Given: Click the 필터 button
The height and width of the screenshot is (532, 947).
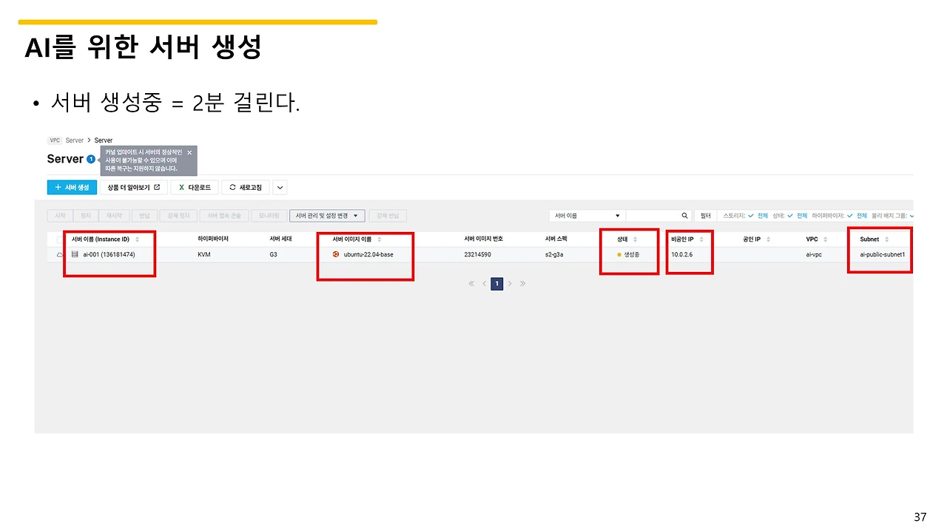Looking at the screenshot, I should pyautogui.click(x=706, y=216).
